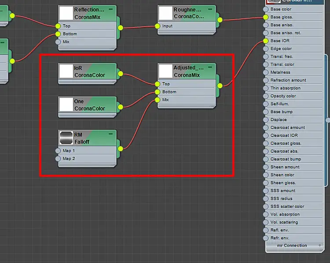
Task: Click the Bottom socket of Adjusted CoronaMix
Action: (158, 92)
